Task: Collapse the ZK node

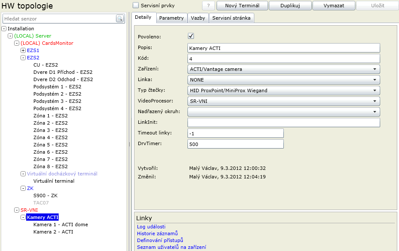Action: 23,188
